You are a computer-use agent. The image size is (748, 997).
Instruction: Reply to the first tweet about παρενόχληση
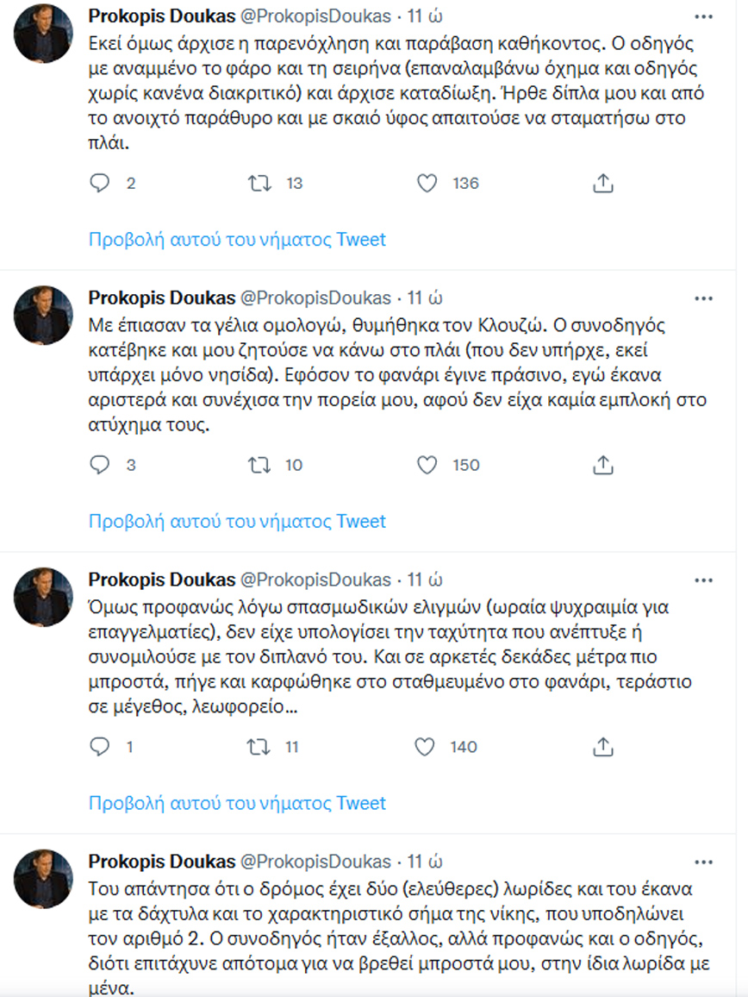(101, 183)
